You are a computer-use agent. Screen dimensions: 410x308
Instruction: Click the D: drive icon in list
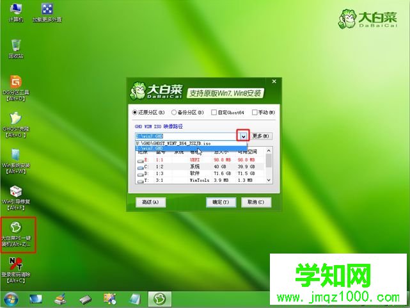tap(141, 174)
